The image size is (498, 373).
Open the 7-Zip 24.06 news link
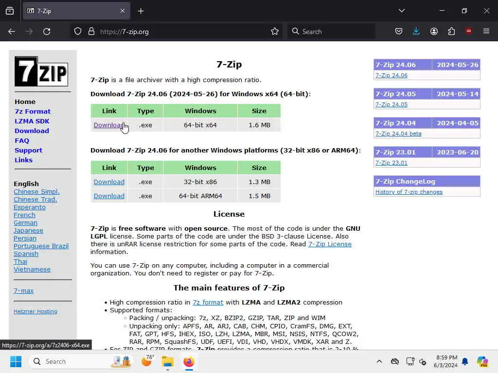click(391, 75)
